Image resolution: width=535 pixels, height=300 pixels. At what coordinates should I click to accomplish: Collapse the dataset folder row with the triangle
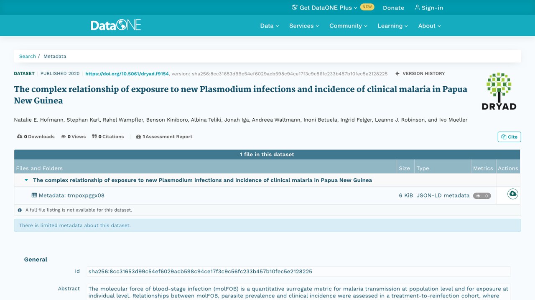click(26, 180)
